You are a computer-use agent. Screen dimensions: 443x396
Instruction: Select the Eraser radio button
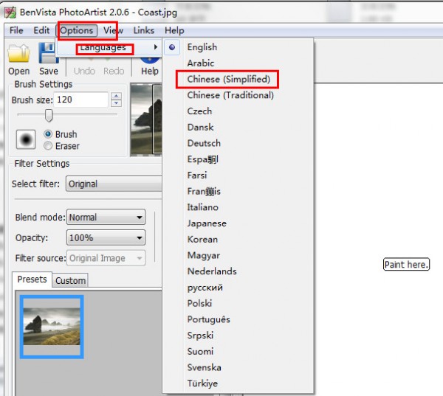(48, 145)
